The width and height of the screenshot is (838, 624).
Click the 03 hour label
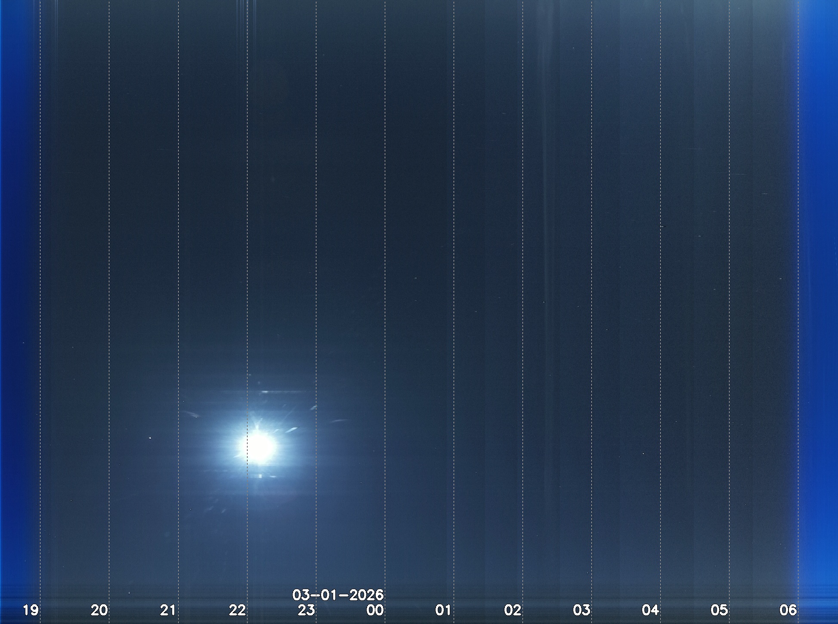[x=581, y=610]
